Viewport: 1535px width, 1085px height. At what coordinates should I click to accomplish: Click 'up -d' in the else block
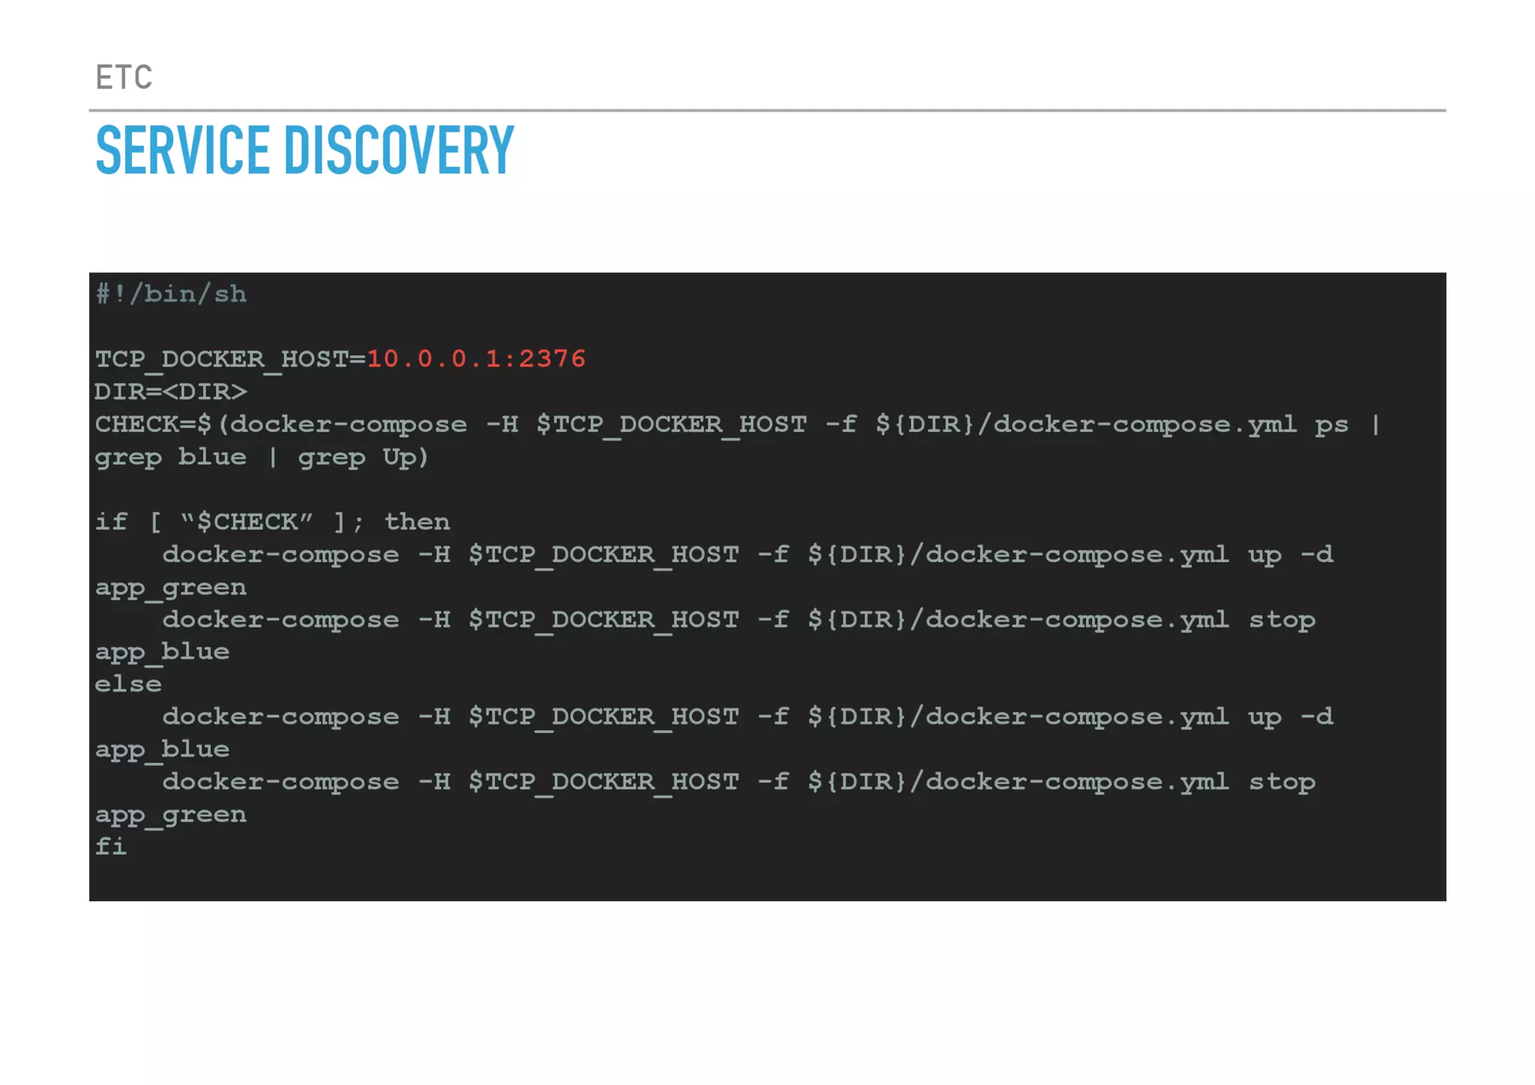pyautogui.click(x=1291, y=717)
